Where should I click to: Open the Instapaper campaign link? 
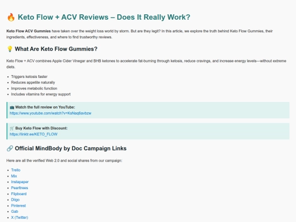pyautogui.click(x=20, y=182)
